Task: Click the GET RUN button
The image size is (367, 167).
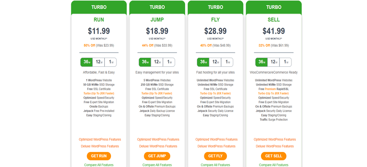Action: click(99, 156)
